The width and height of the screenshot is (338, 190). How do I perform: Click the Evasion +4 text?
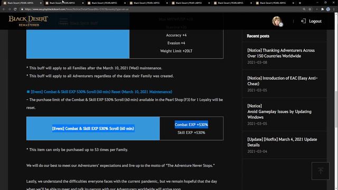tap(176, 43)
